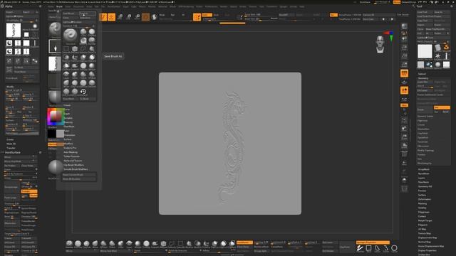Screen dimensions: 456x256
Task: Select the freehand pen stroke icon at bottom right
Action: 360,248
